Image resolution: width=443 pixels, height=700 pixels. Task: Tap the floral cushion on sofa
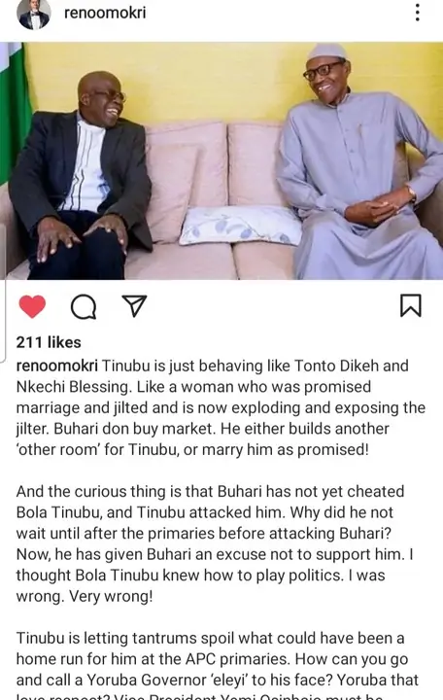click(x=241, y=226)
